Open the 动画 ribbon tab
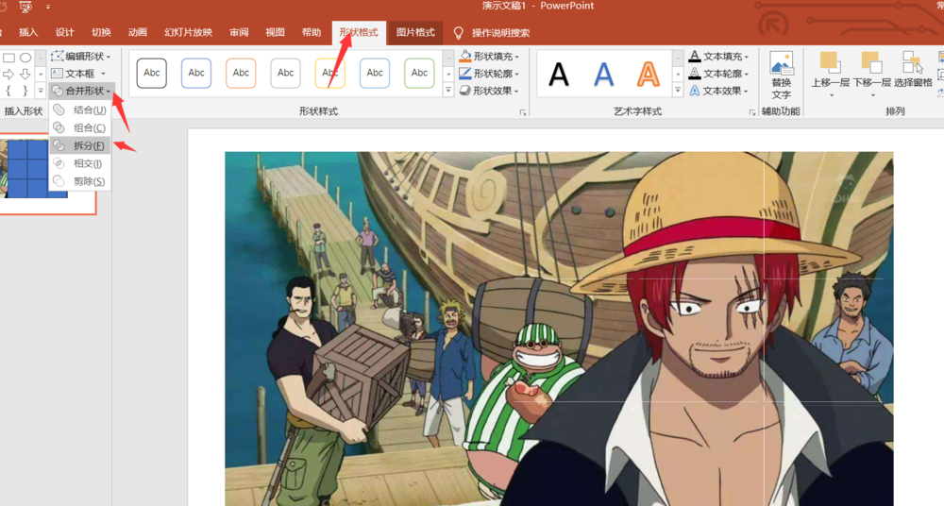 tap(138, 32)
